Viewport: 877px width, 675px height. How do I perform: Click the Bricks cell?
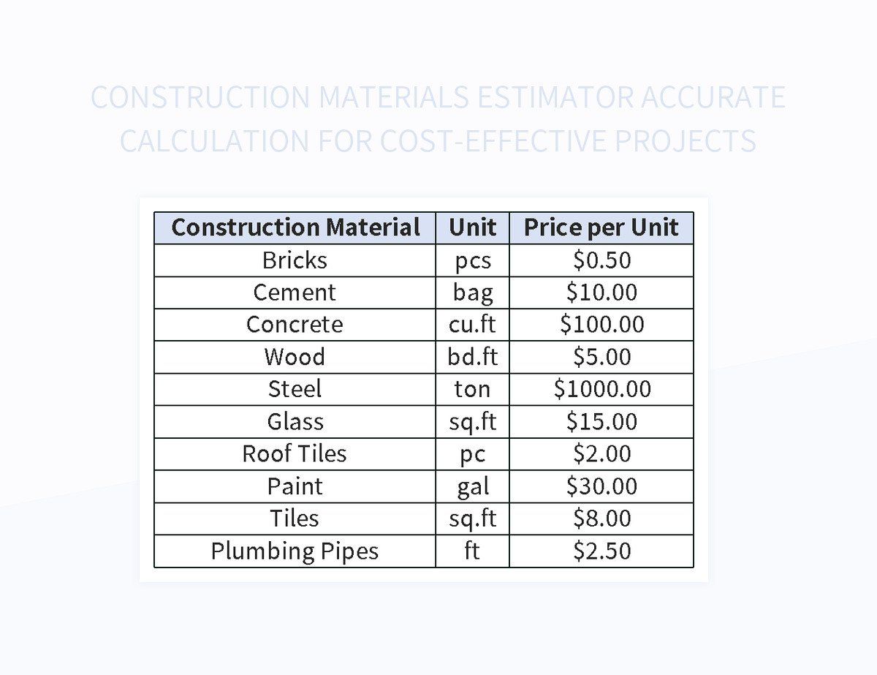coord(295,260)
